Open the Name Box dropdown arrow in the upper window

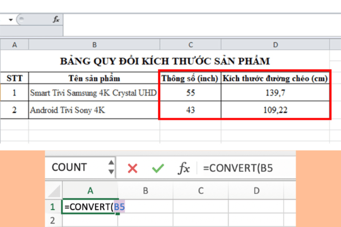[x=10, y=20]
